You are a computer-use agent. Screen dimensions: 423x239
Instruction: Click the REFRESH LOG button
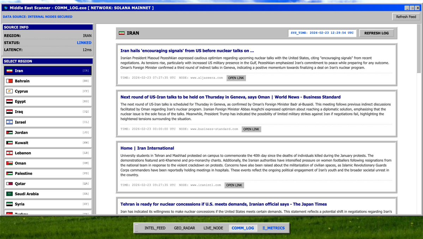pyautogui.click(x=376, y=33)
